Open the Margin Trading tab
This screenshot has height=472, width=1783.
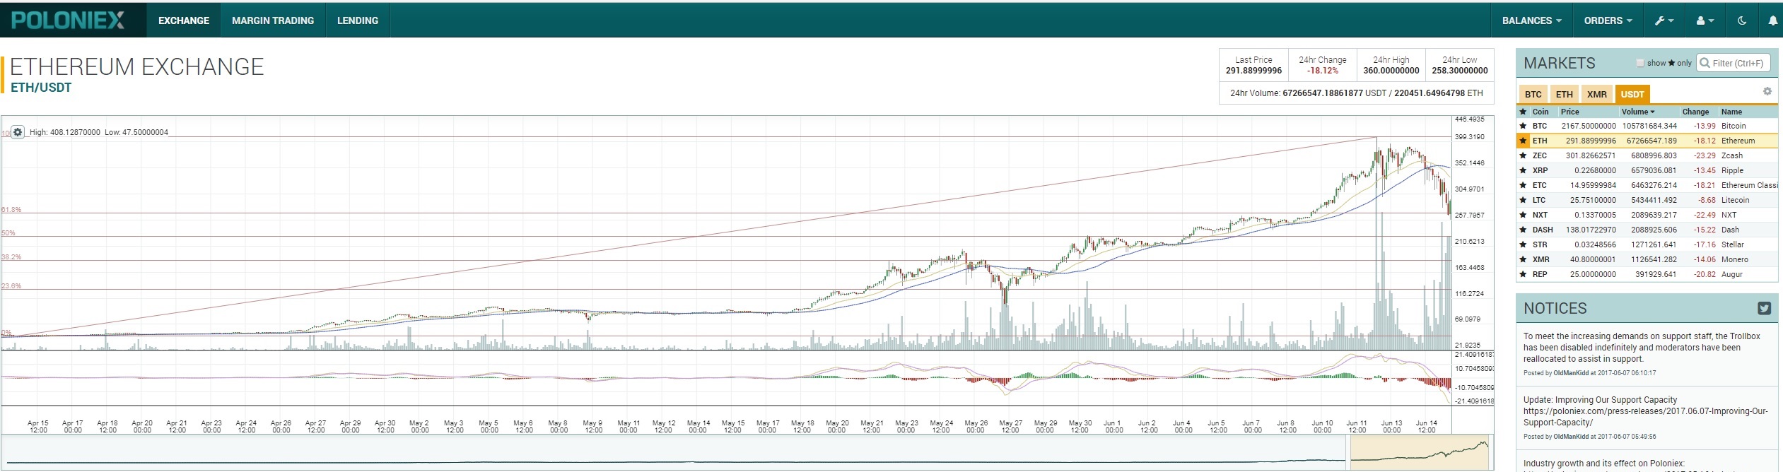tap(273, 20)
